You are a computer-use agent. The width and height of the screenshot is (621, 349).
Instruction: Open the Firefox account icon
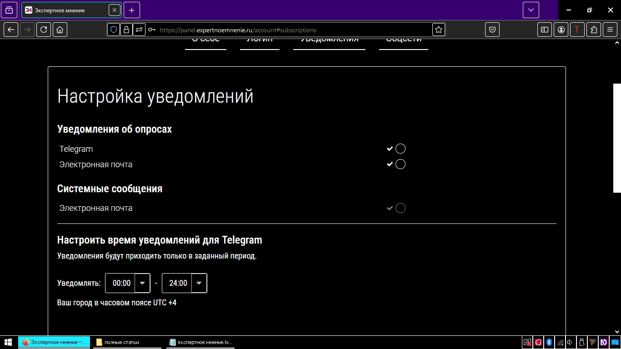[x=561, y=30]
